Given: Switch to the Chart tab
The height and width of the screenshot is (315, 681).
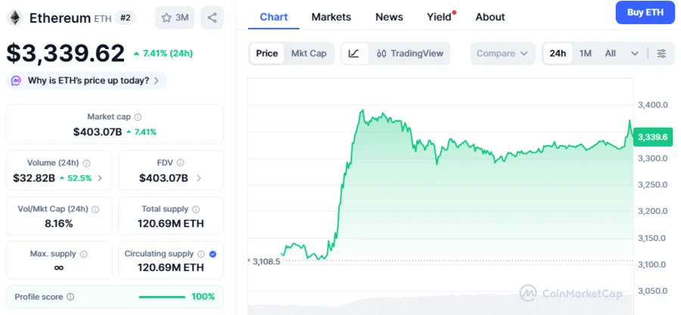Looking at the screenshot, I should click(x=274, y=17).
